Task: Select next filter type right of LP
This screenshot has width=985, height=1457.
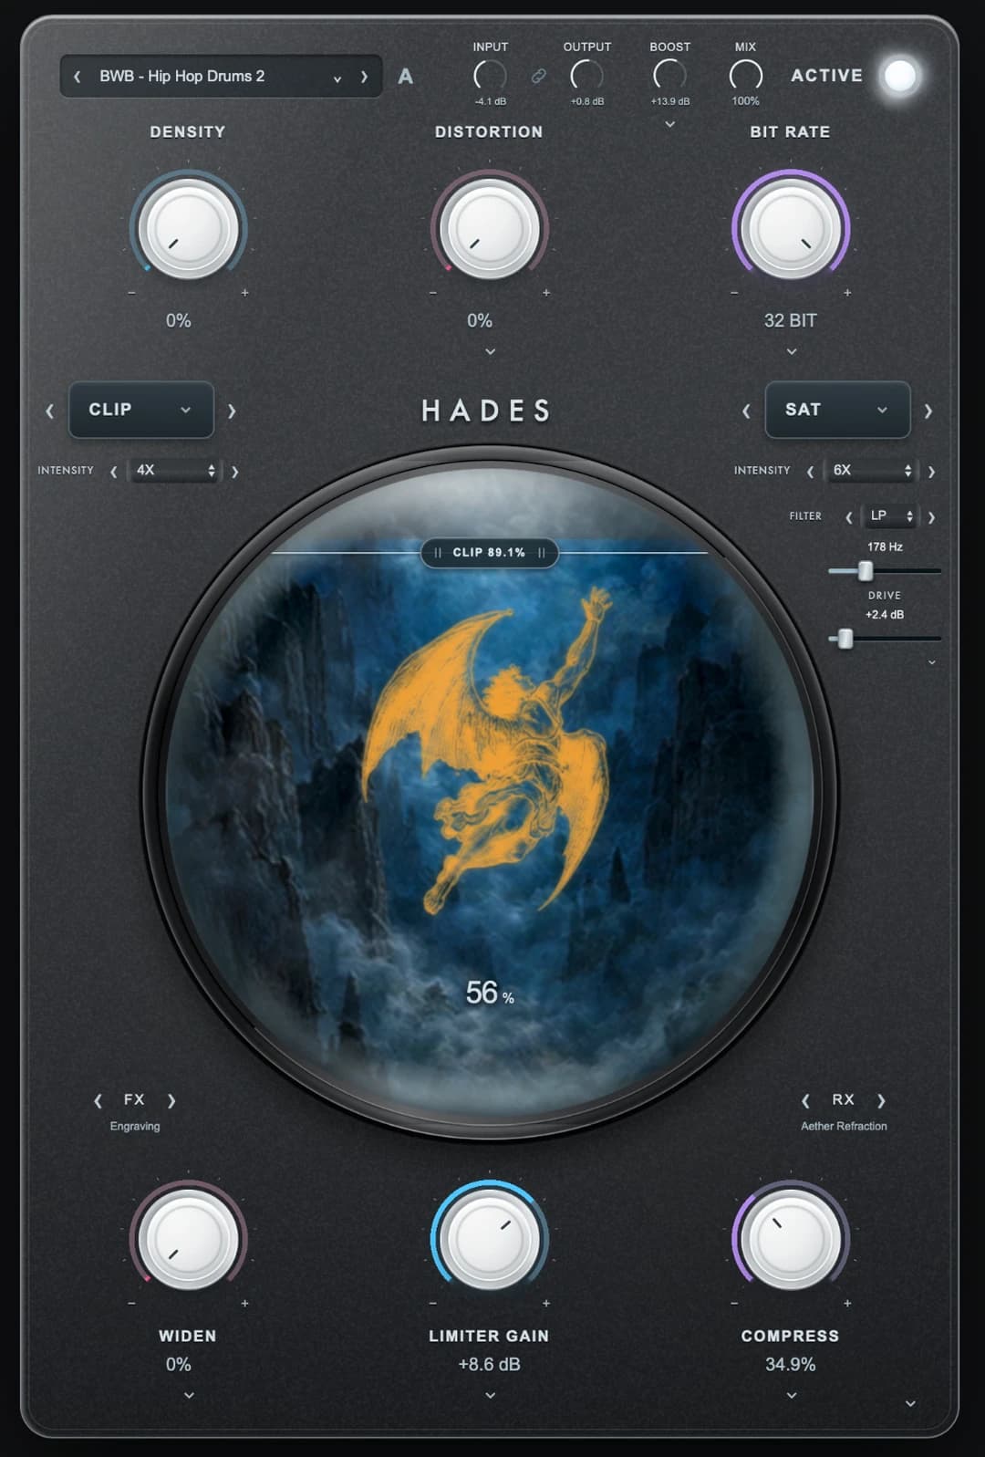Action: [931, 517]
